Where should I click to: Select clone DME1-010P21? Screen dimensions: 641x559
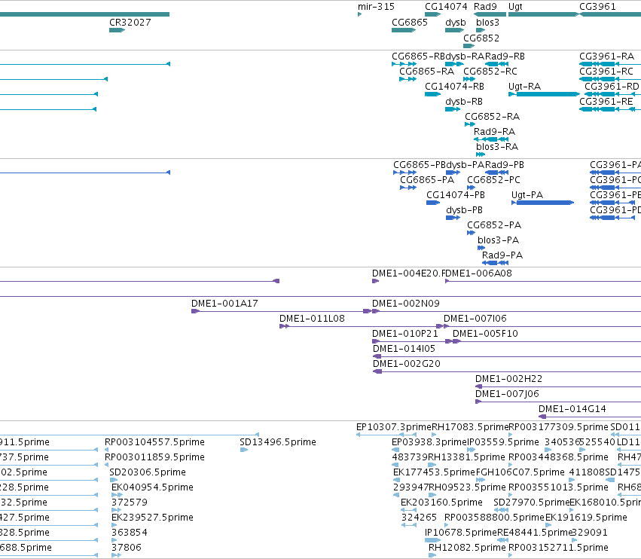(x=412, y=341)
